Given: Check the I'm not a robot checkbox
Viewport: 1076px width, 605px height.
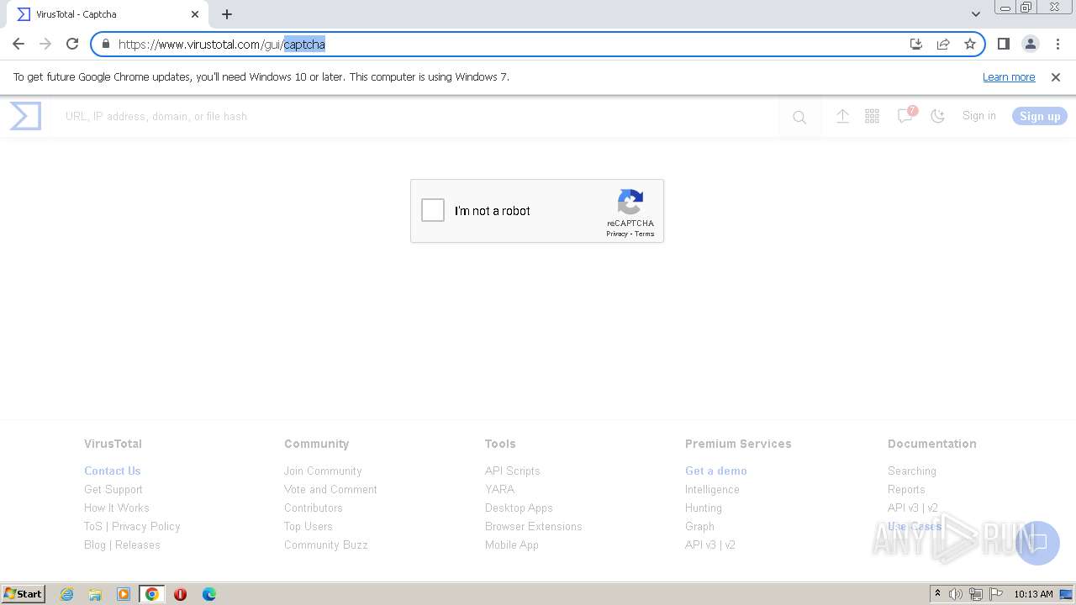Looking at the screenshot, I should tap(433, 210).
